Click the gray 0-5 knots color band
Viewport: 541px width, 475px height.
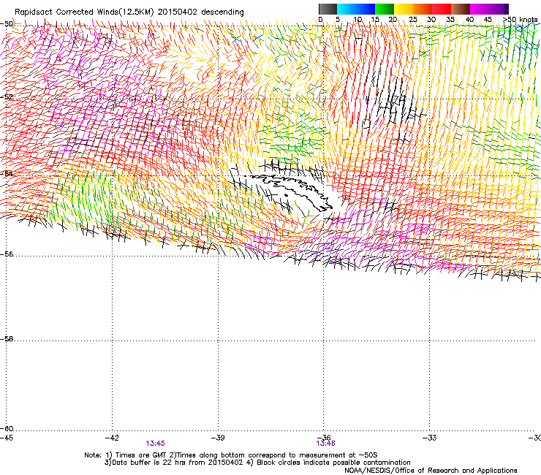(x=328, y=9)
